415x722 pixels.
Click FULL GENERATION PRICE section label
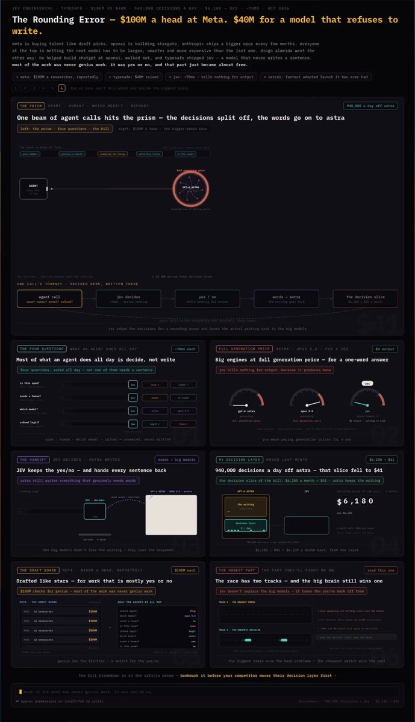(x=244, y=349)
